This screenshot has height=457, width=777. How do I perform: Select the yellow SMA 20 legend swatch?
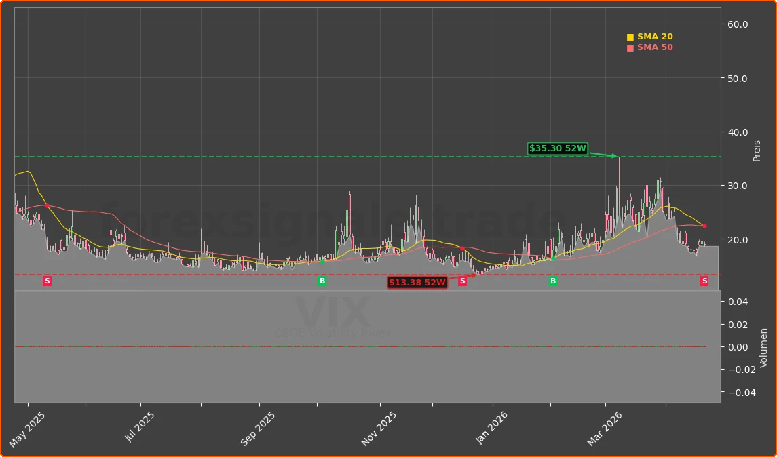[x=630, y=37]
